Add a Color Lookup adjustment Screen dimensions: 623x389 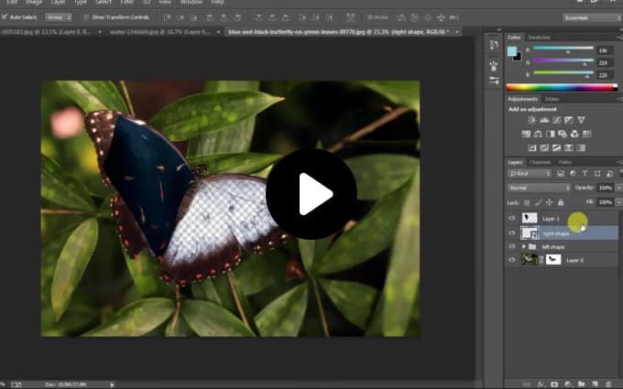pyautogui.click(x=587, y=135)
